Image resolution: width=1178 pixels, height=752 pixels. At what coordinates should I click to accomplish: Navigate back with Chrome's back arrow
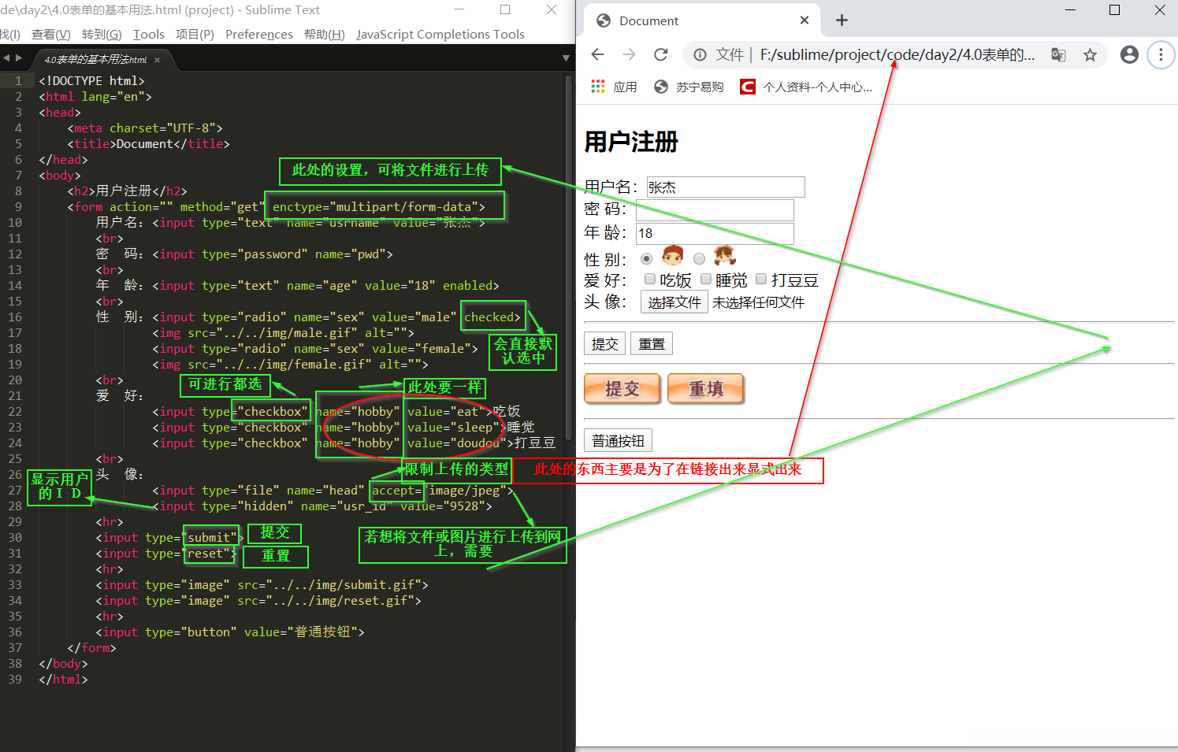pyautogui.click(x=598, y=54)
